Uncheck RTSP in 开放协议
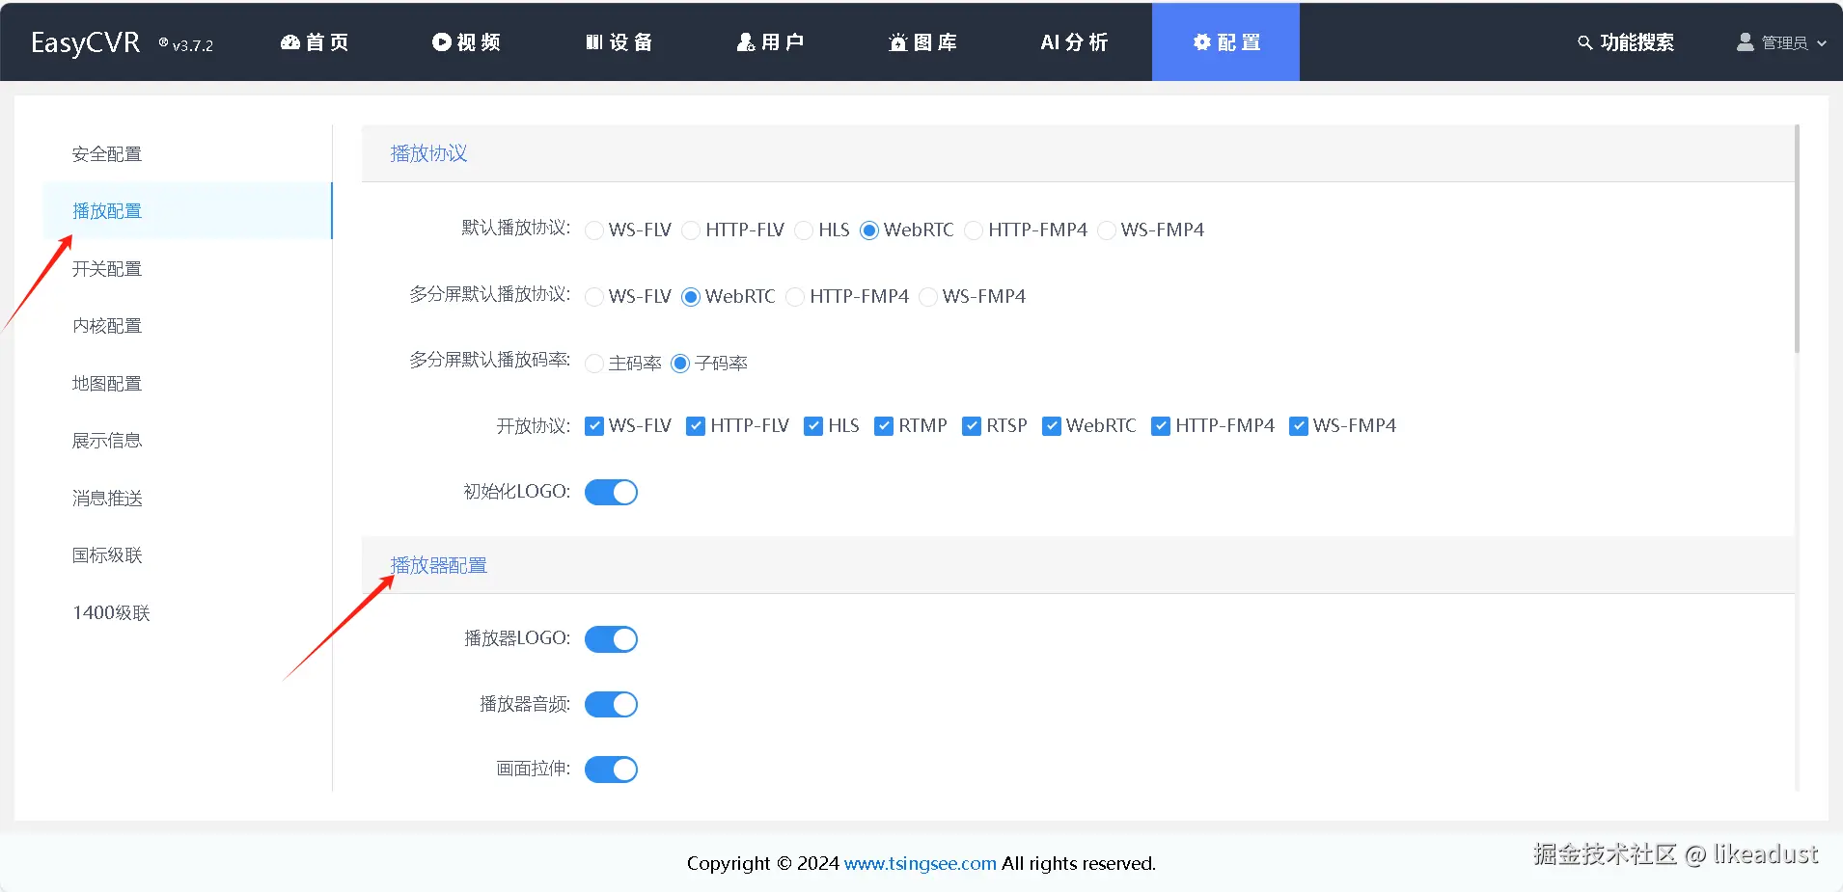1843x892 pixels. 972,426
